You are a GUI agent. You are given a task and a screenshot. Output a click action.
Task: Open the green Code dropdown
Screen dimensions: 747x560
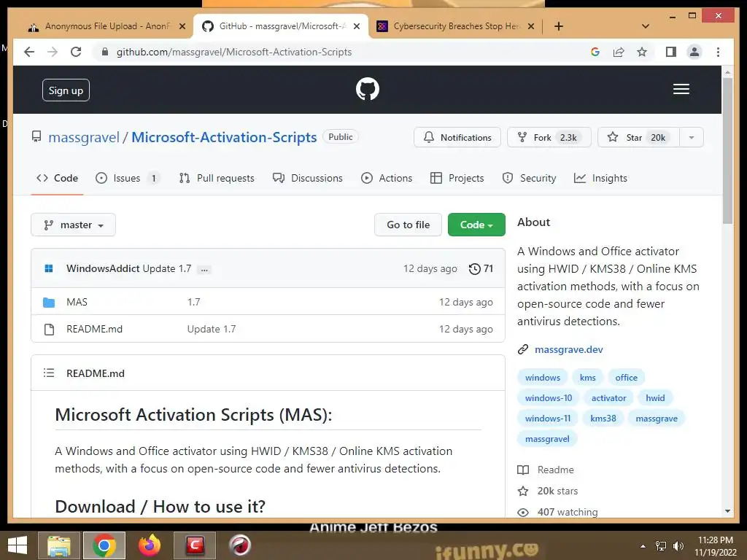476,225
